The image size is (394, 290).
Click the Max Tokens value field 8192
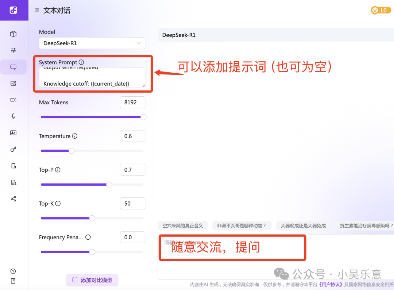point(132,102)
